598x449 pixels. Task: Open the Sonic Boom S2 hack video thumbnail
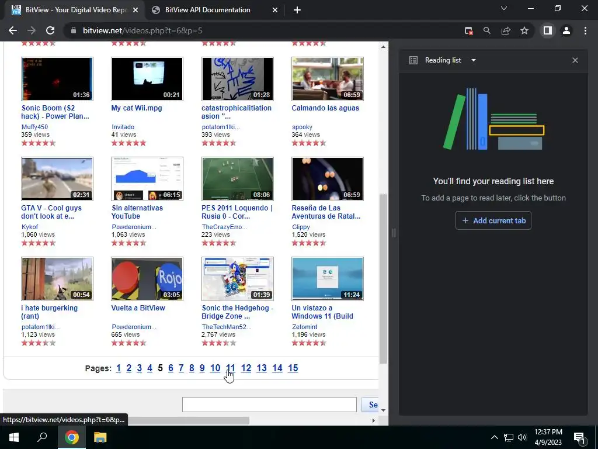(x=57, y=79)
